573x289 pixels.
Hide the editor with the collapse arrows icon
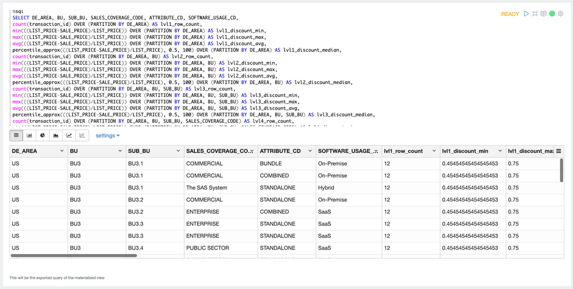tap(535, 14)
